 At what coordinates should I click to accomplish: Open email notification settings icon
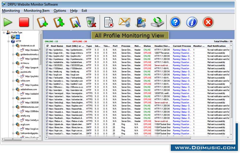click(125, 22)
